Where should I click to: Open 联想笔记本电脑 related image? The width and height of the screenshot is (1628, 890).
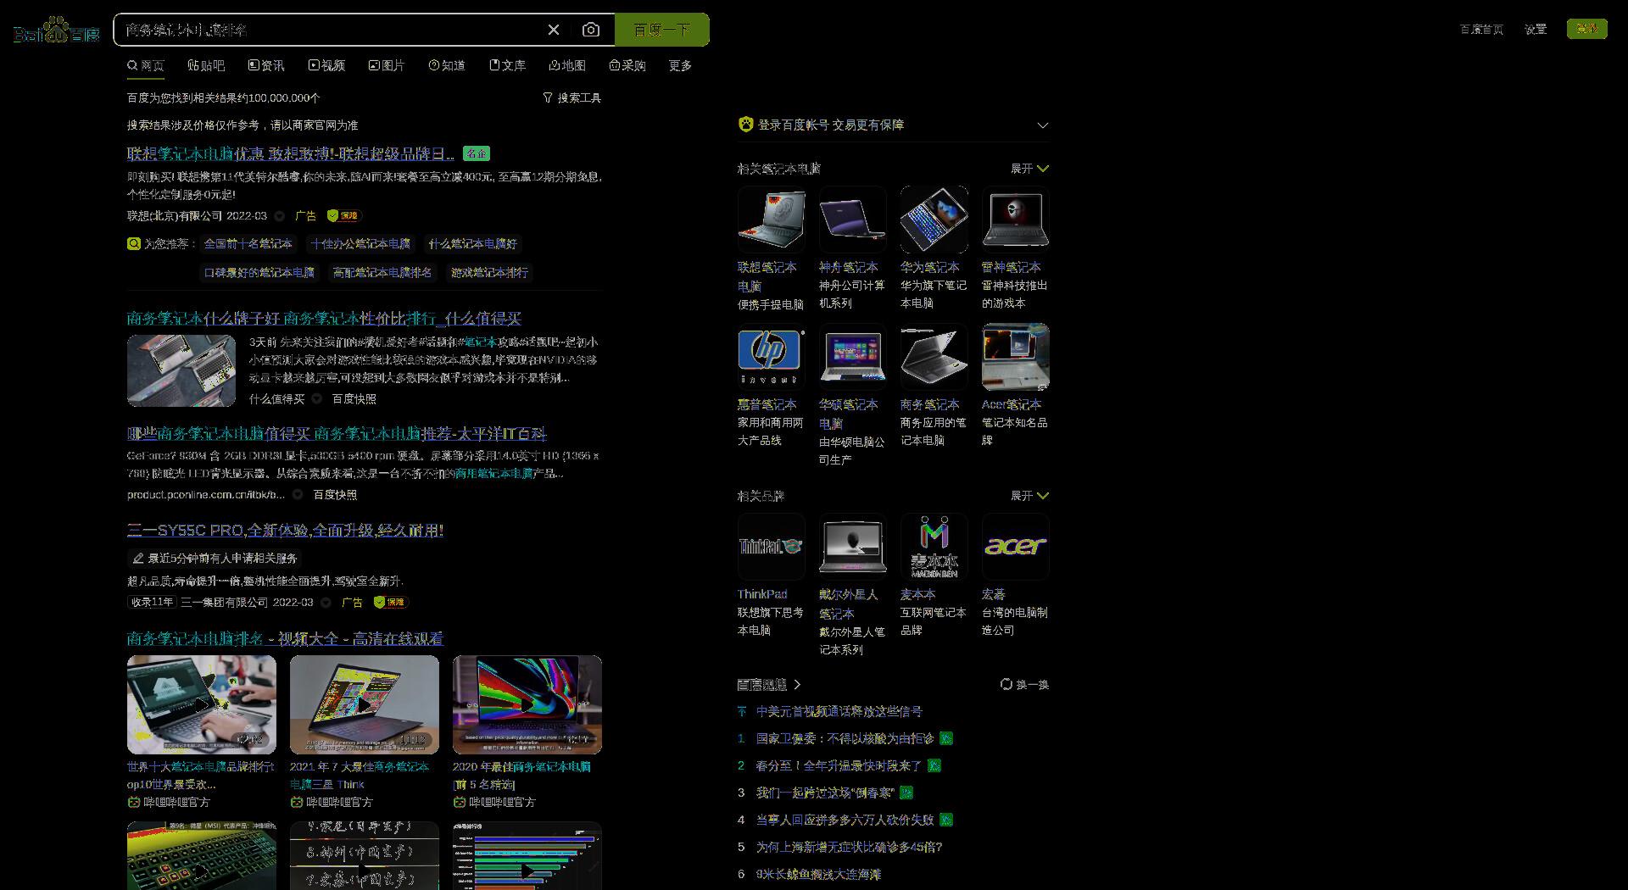click(771, 220)
